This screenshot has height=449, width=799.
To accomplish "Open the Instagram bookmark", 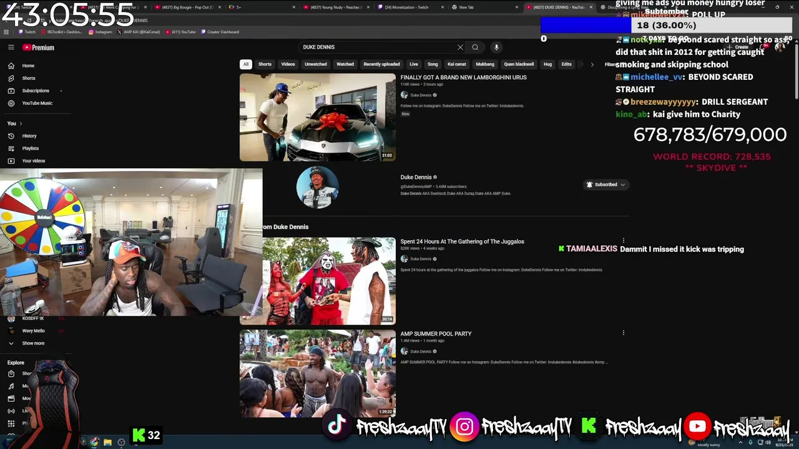I will pos(100,32).
